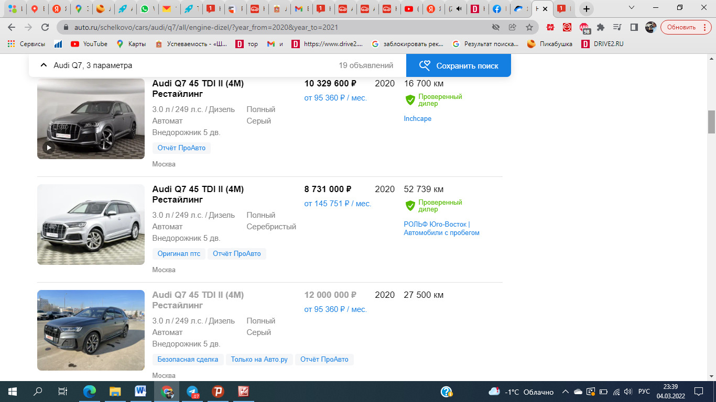This screenshot has width=716, height=402.
Task: Click the 52 739 км mileage text
Action: [x=424, y=189]
